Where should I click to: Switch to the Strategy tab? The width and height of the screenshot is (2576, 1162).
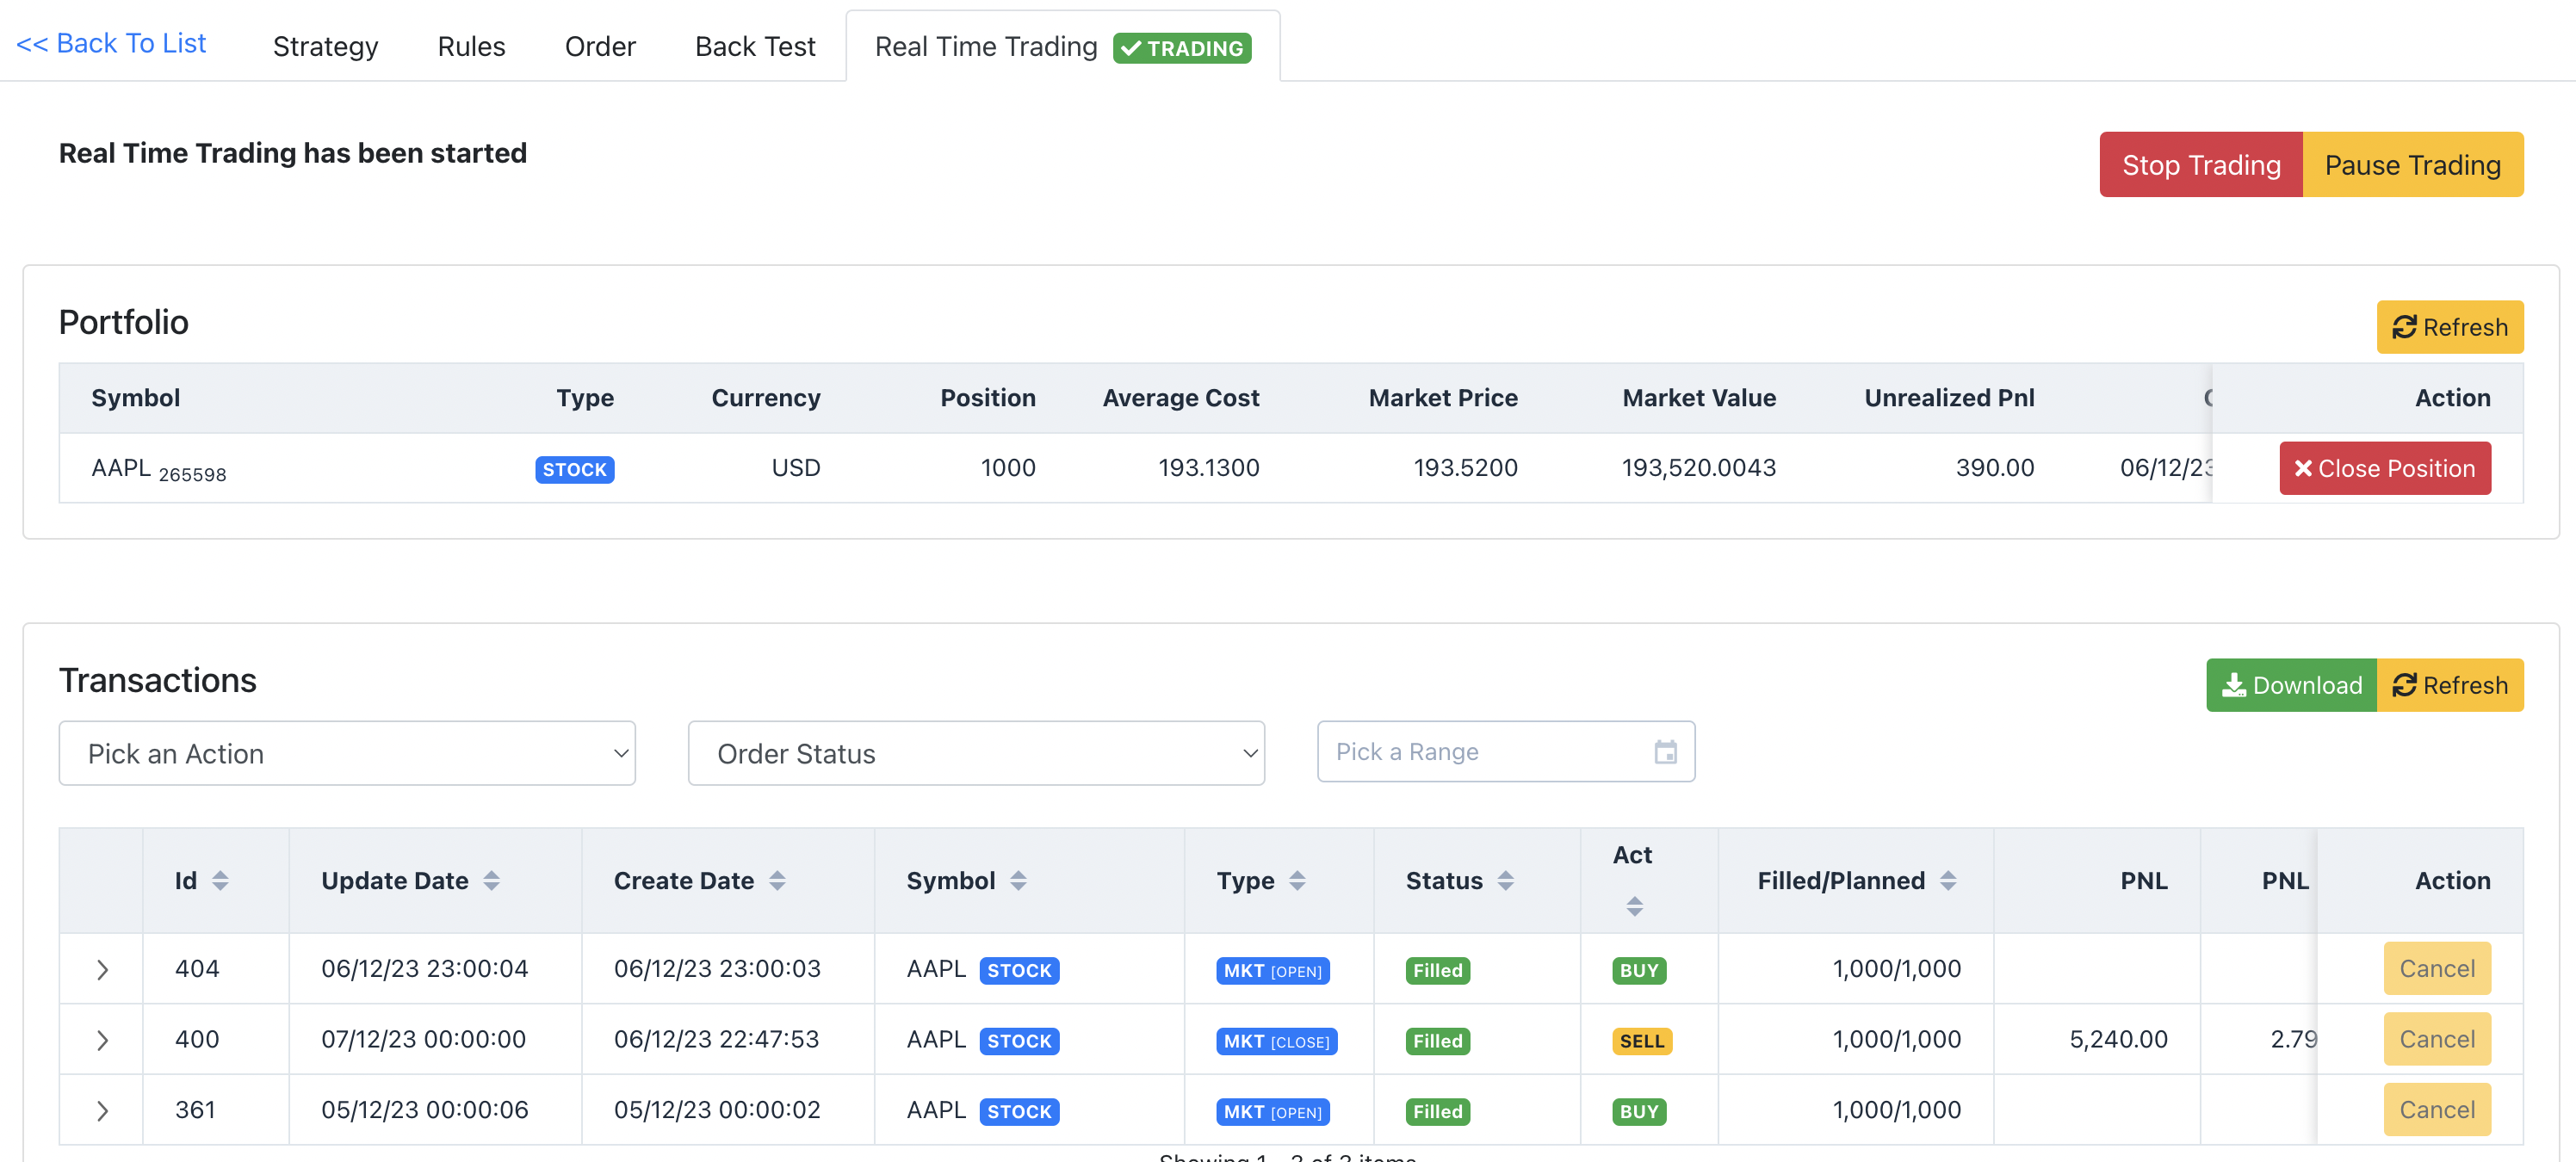click(325, 46)
